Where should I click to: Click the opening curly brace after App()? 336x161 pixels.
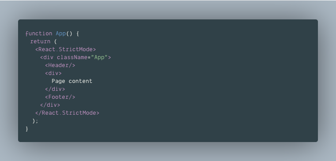click(78, 34)
